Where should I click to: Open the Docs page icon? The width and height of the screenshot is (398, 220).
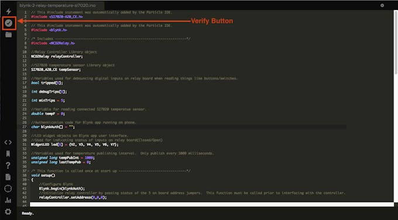click(x=8, y=177)
